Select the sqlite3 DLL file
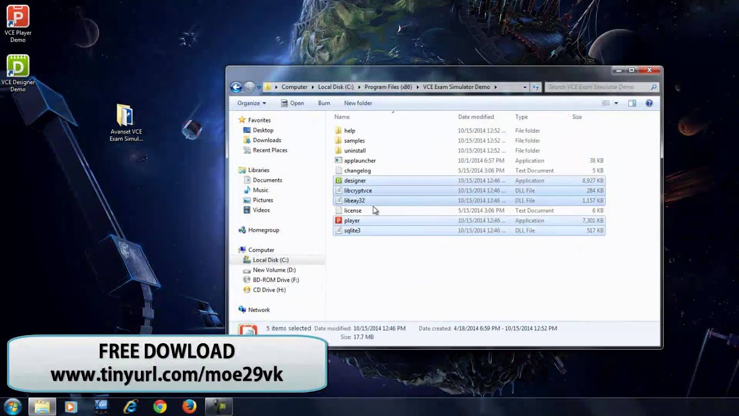The width and height of the screenshot is (739, 416). tap(469, 231)
